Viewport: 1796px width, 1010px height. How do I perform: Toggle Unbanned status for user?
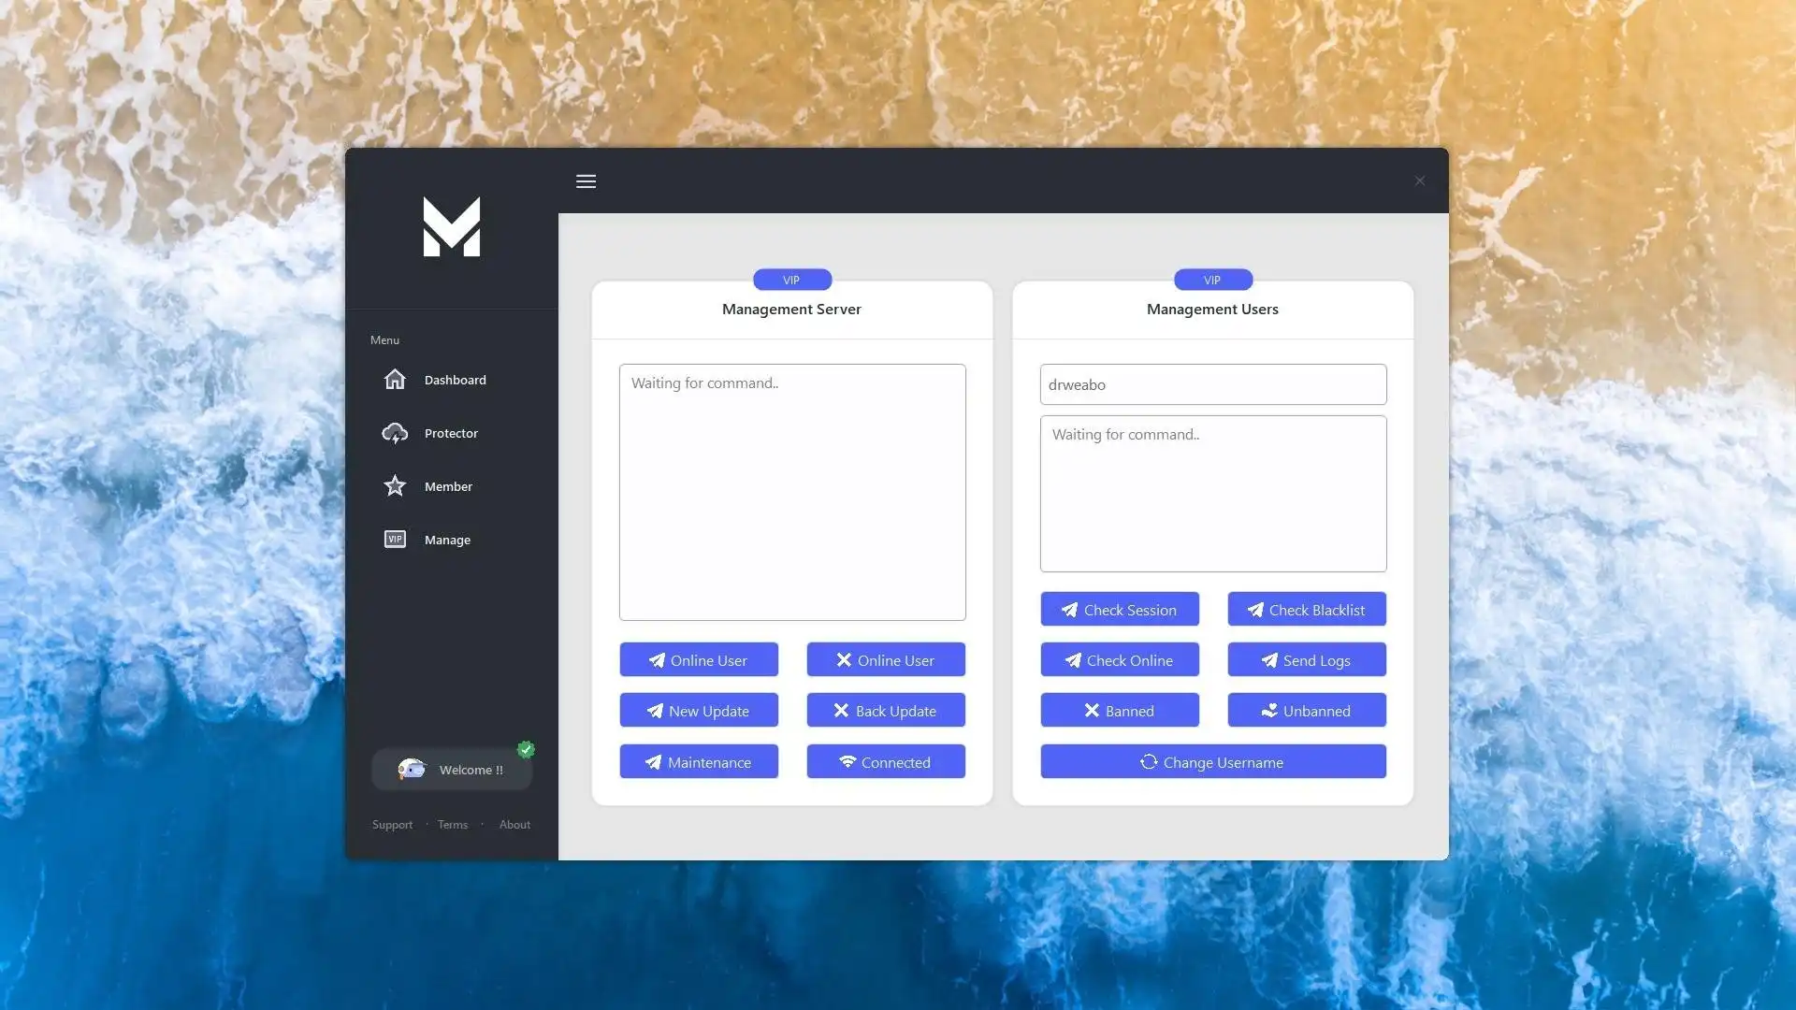point(1306,711)
